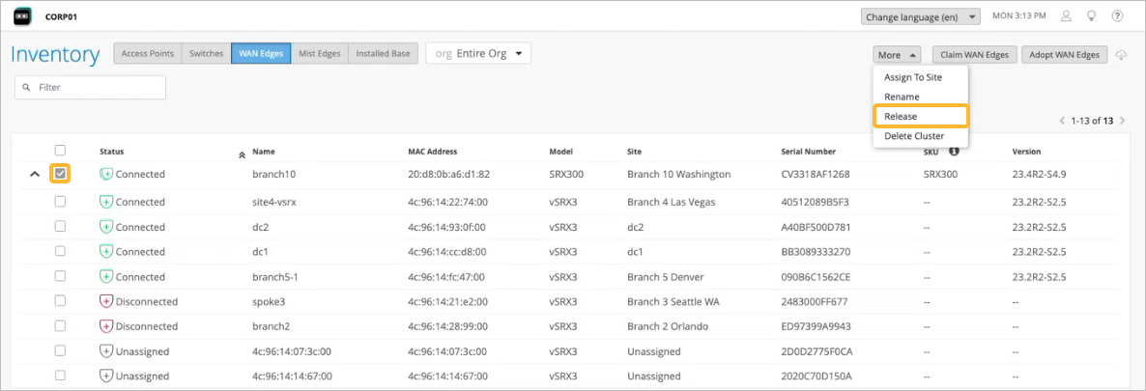The height and width of the screenshot is (391, 1146).
Task: Check the dc2 row checkbox
Action: pyautogui.click(x=61, y=227)
